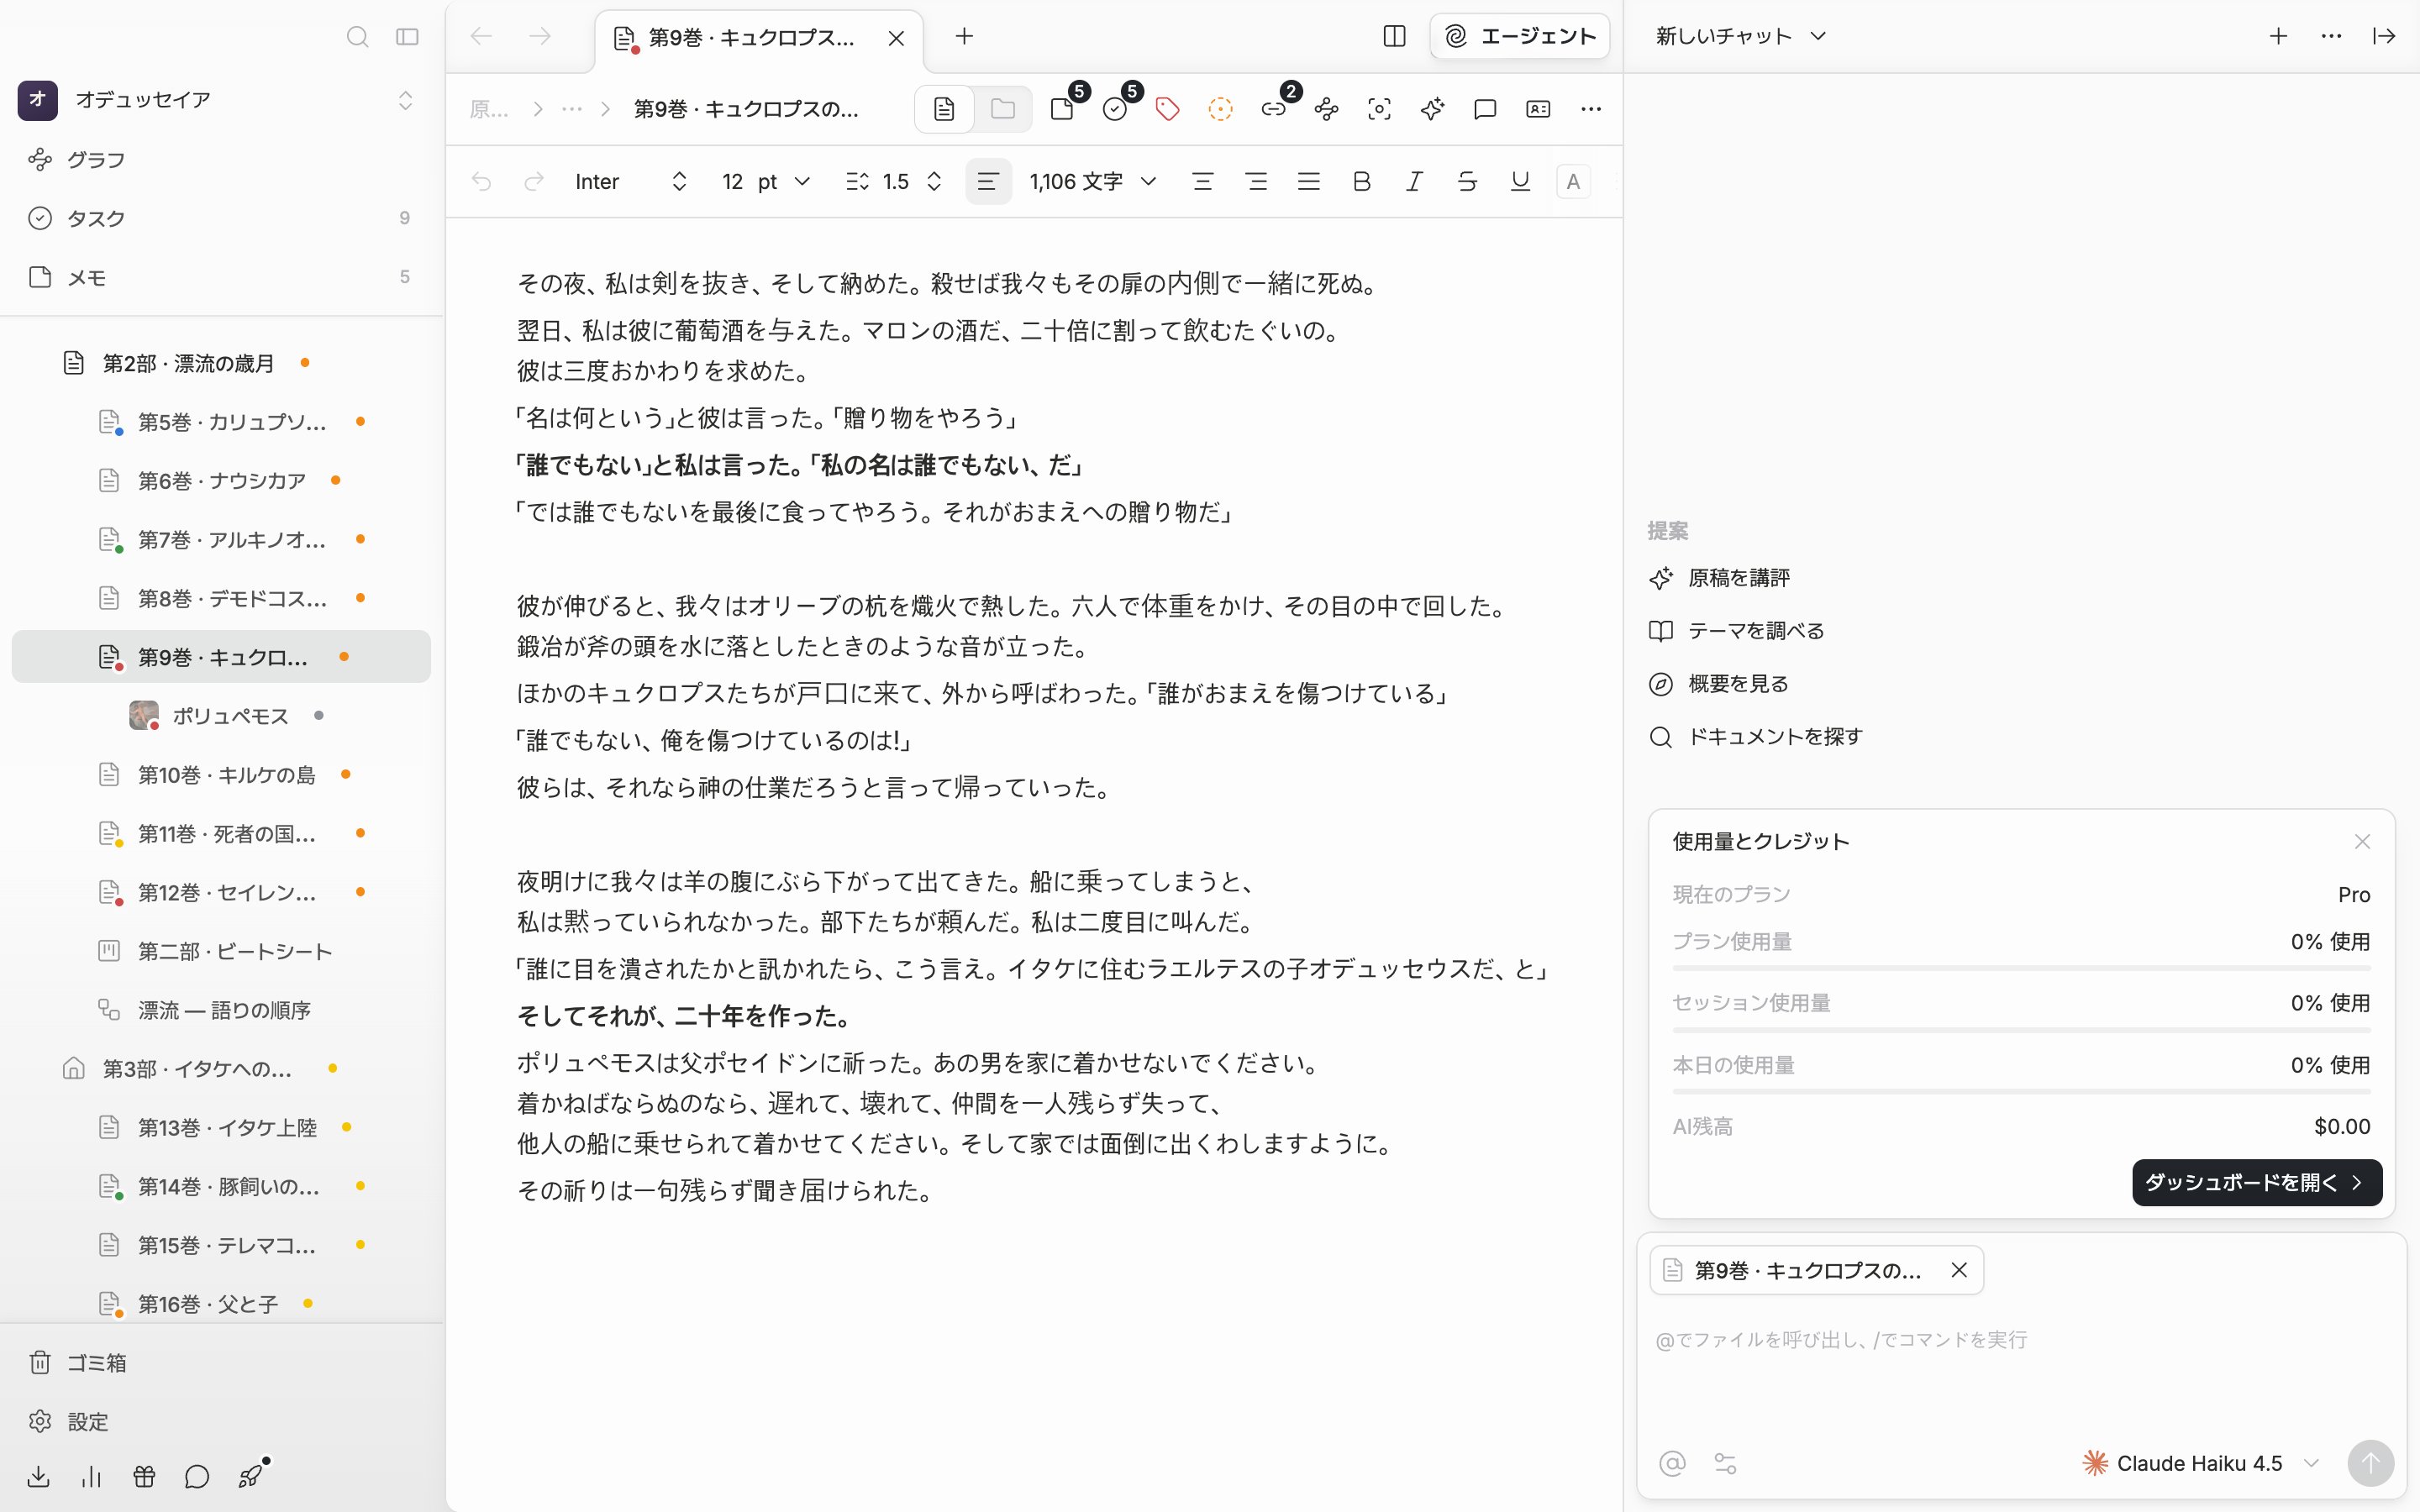This screenshot has width=2420, height=1512.
Task: Redo the last edit
Action: point(534,182)
